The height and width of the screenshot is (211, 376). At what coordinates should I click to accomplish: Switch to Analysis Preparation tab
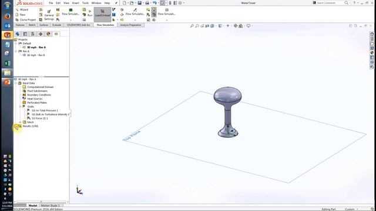pos(130,25)
